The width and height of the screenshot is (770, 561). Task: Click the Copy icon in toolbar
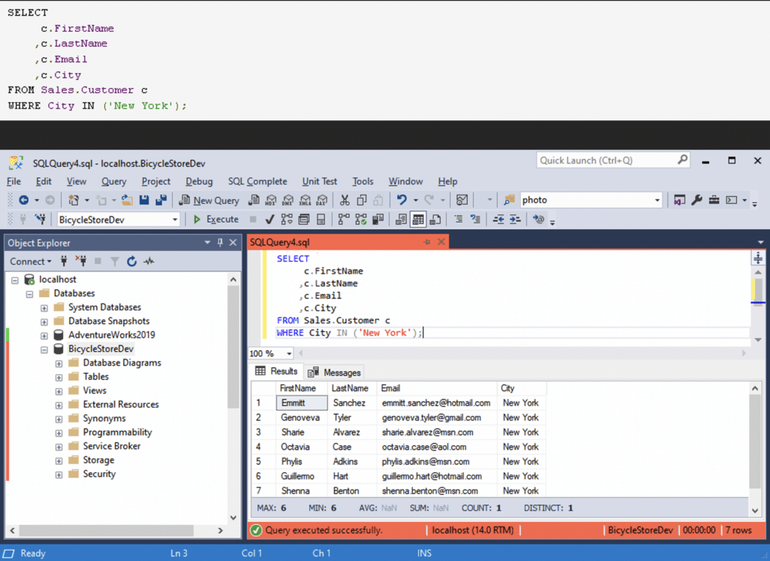[x=362, y=200]
